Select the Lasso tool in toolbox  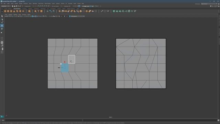coord(2,19)
